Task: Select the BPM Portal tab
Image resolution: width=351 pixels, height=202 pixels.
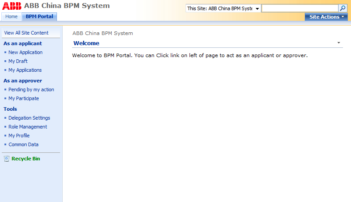Action: (40, 16)
